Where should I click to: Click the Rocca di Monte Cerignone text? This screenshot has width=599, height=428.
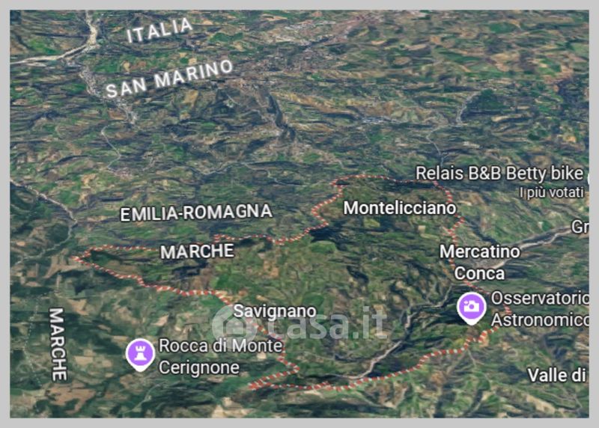(220, 357)
